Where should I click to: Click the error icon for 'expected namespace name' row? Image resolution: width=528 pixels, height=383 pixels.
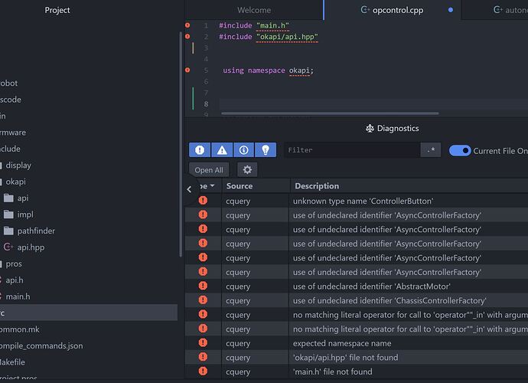click(x=203, y=342)
